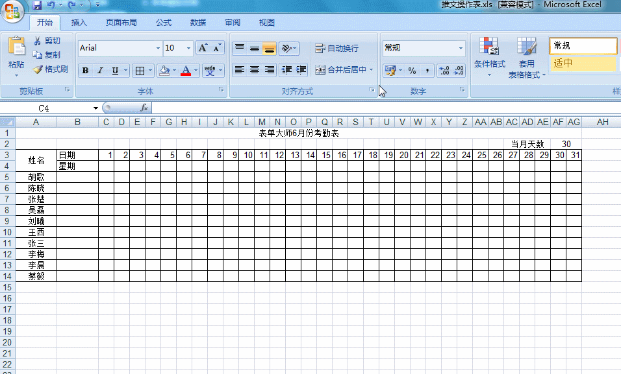Increase font size with the large A icon
621x374 pixels.
coord(203,48)
